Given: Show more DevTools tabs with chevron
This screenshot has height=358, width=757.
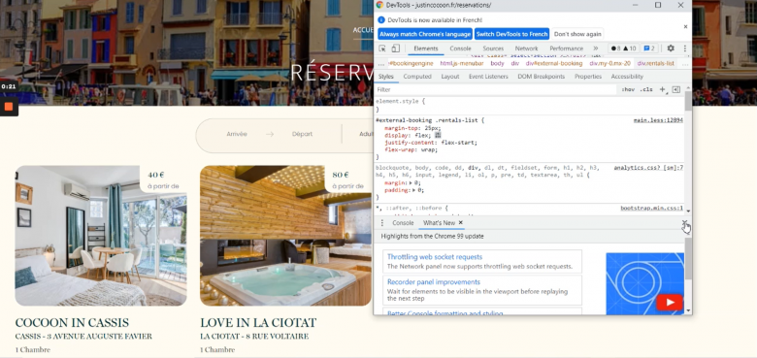Looking at the screenshot, I should point(595,49).
